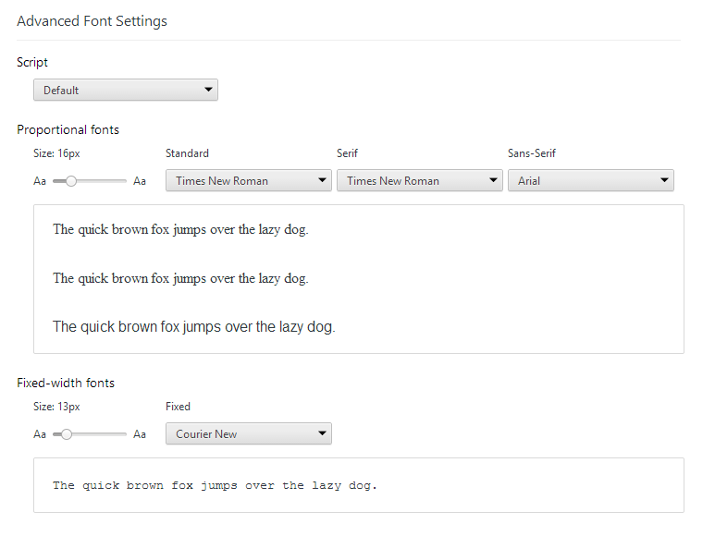
Task: Click large Aa right of proportional size slider
Action: point(140,181)
